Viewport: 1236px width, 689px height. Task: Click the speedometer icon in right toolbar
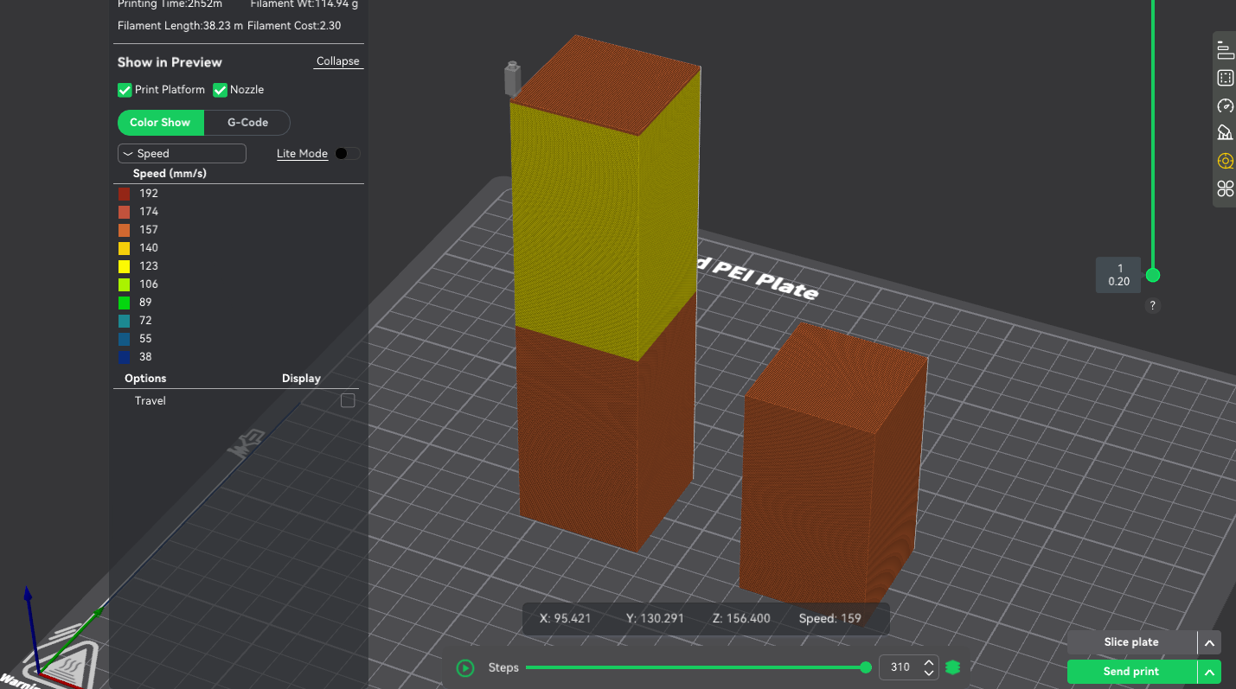1225,105
